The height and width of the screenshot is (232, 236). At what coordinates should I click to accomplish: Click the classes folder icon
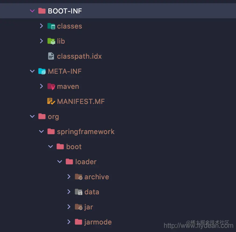(x=51, y=26)
